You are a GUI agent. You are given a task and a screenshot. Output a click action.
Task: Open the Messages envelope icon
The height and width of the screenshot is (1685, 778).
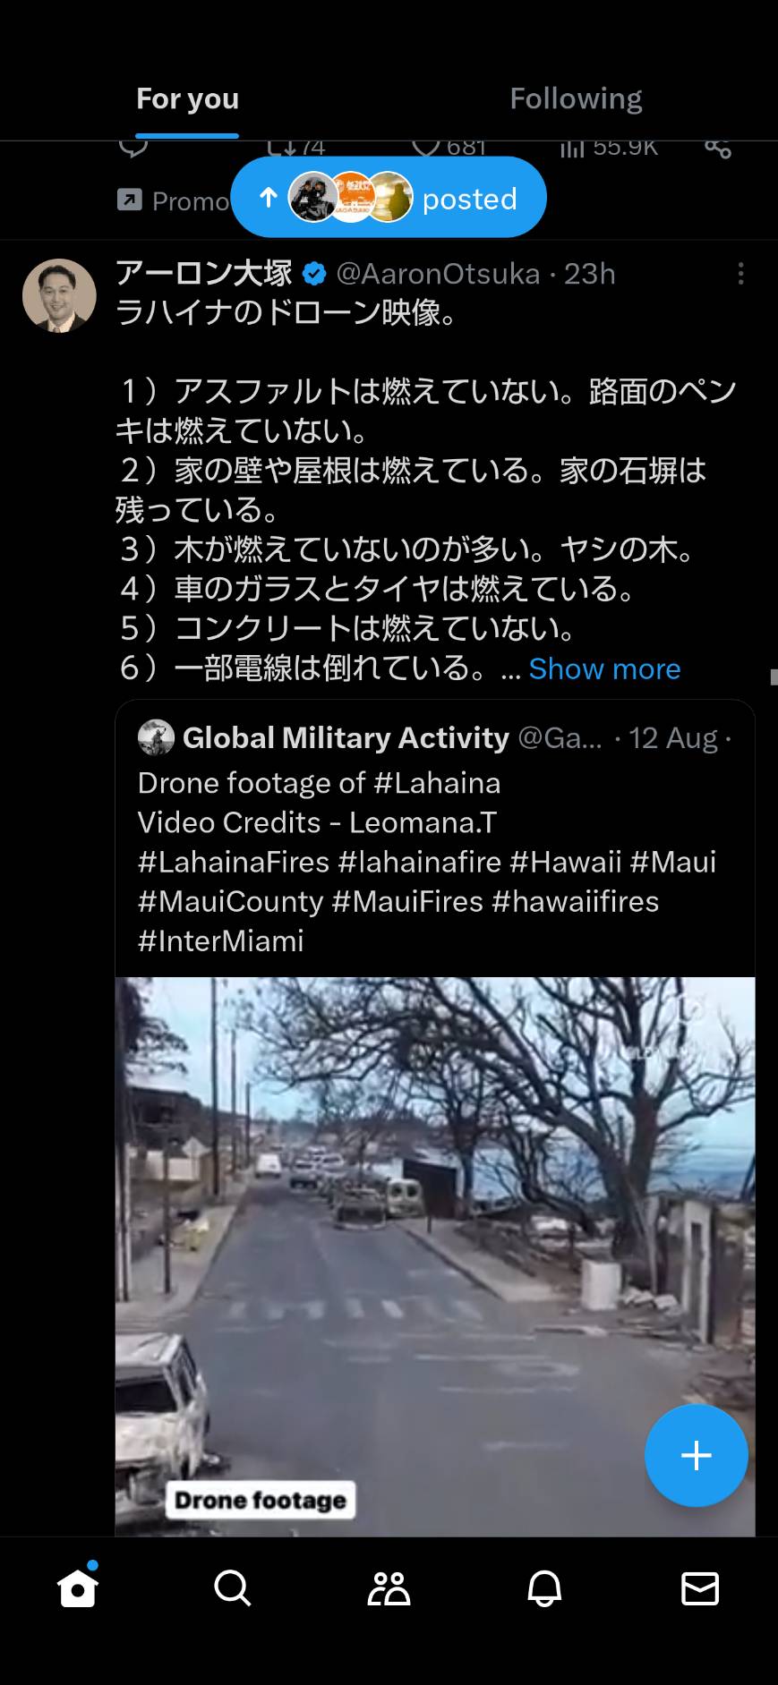click(x=700, y=1588)
